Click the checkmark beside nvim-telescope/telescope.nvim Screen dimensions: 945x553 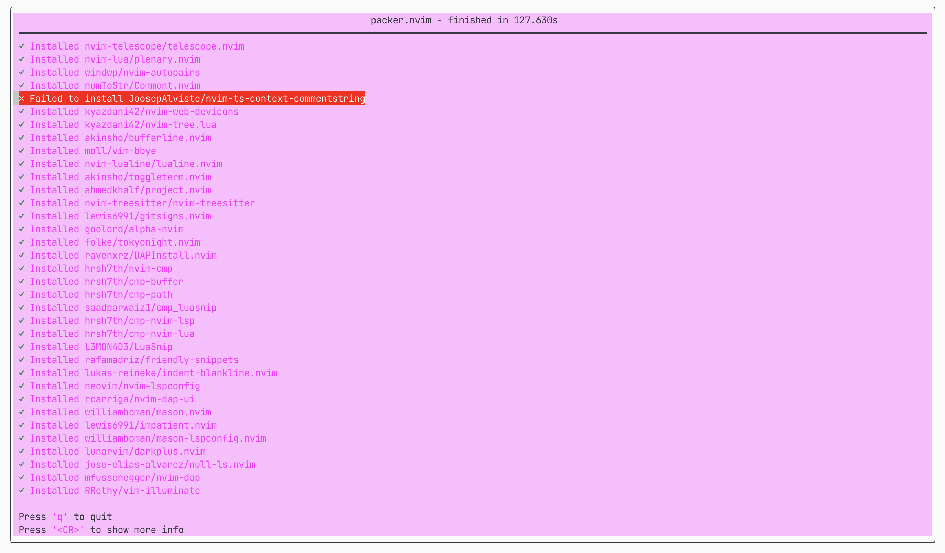[x=22, y=46]
